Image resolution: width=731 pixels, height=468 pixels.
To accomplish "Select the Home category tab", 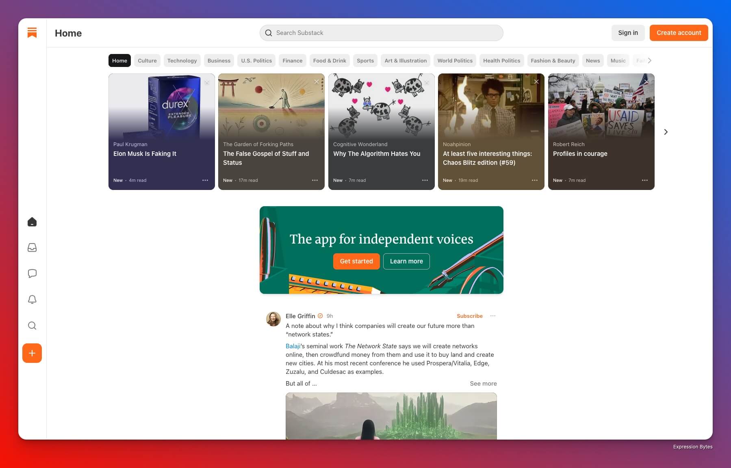I will click(x=119, y=60).
